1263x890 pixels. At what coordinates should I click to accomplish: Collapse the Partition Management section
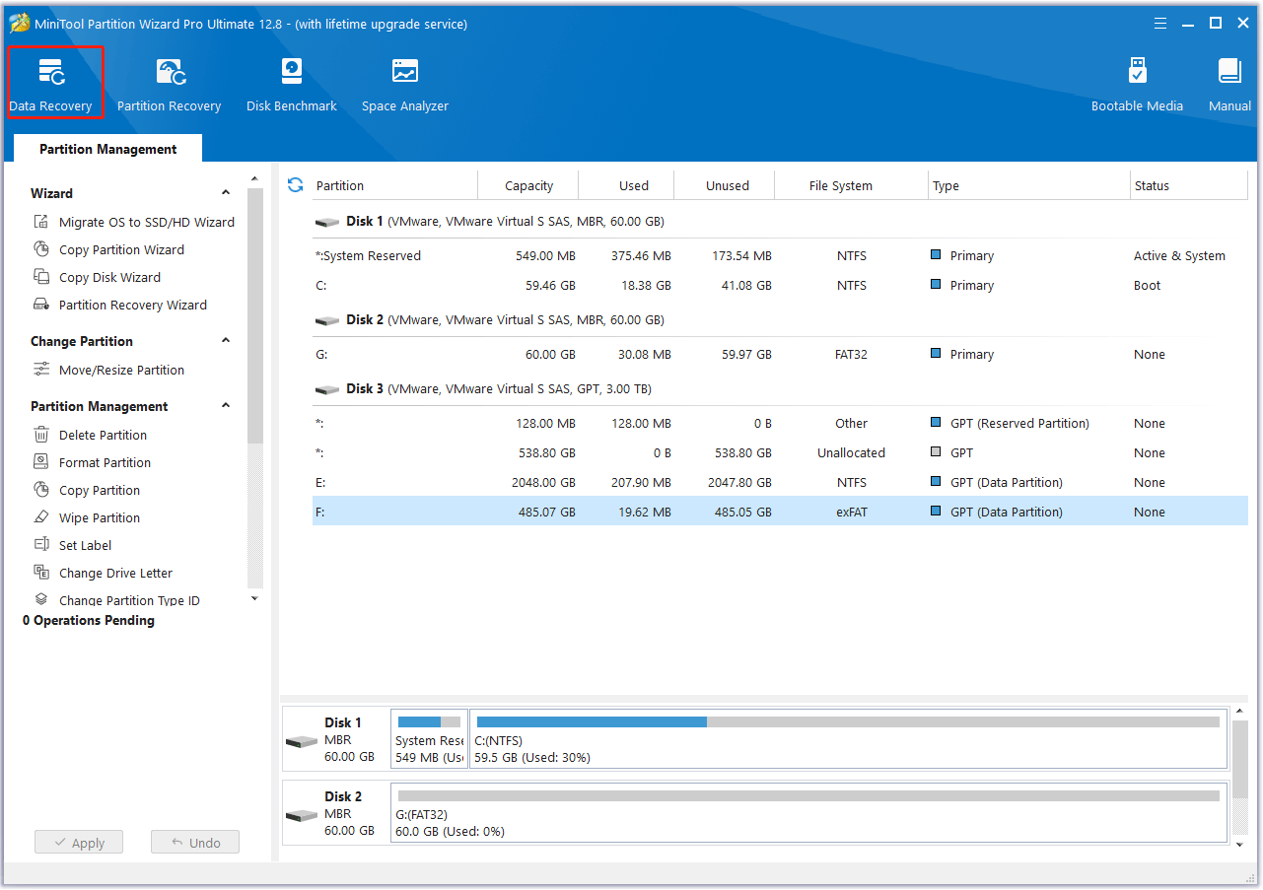pyautogui.click(x=226, y=406)
